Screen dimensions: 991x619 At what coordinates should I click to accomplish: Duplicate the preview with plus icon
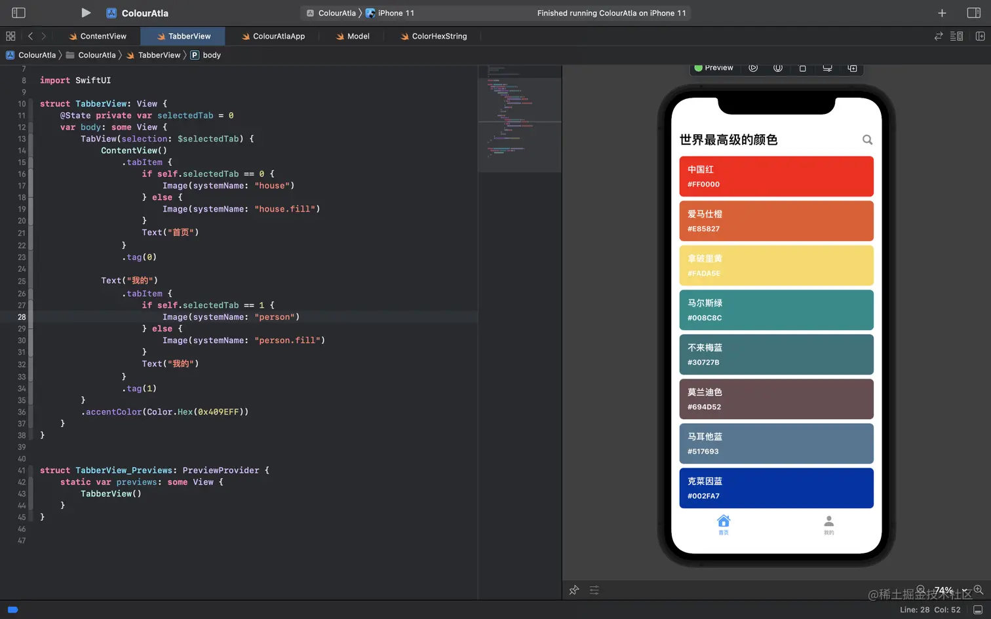(852, 68)
